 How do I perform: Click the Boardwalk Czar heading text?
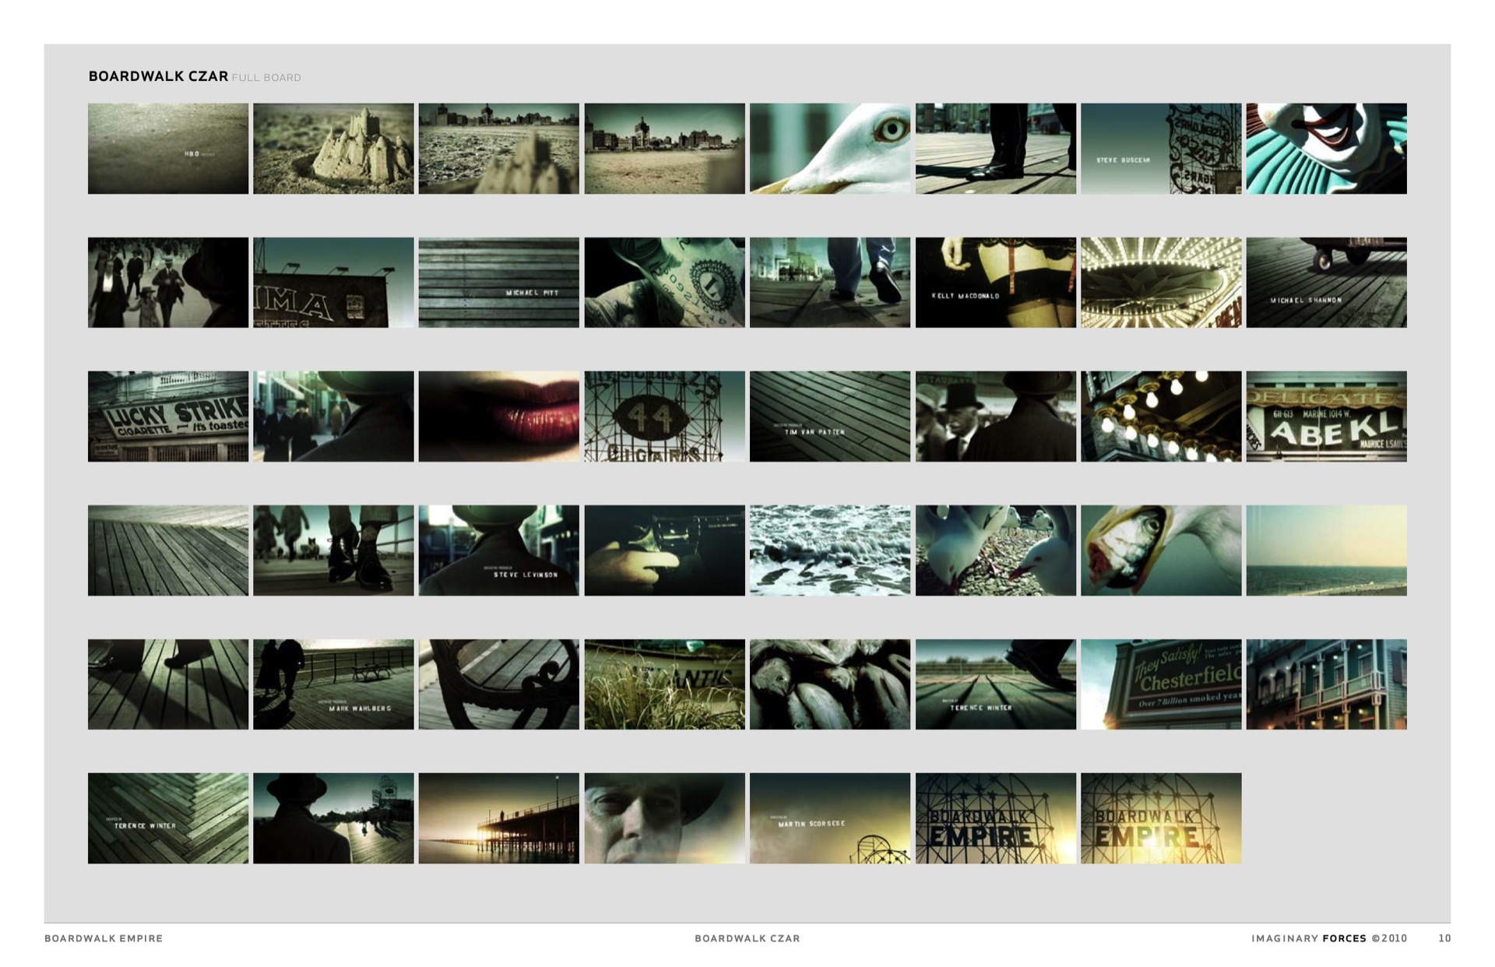158,76
